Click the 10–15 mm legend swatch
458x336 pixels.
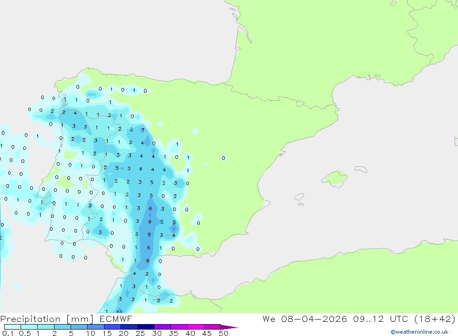point(96,327)
